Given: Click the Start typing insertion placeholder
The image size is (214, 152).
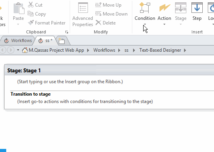Looking at the screenshot, I should tap(70, 82).
